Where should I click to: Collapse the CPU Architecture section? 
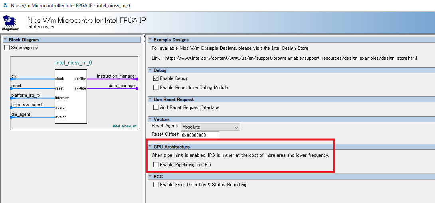click(150, 147)
